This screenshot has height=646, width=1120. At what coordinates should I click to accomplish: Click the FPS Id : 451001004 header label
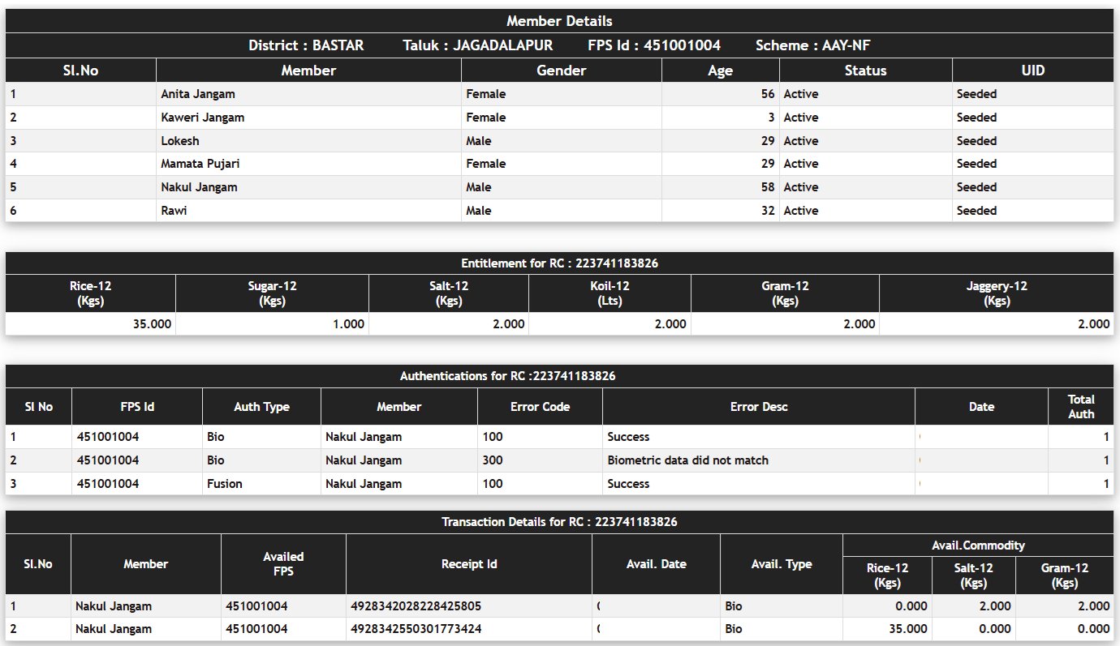tap(654, 45)
